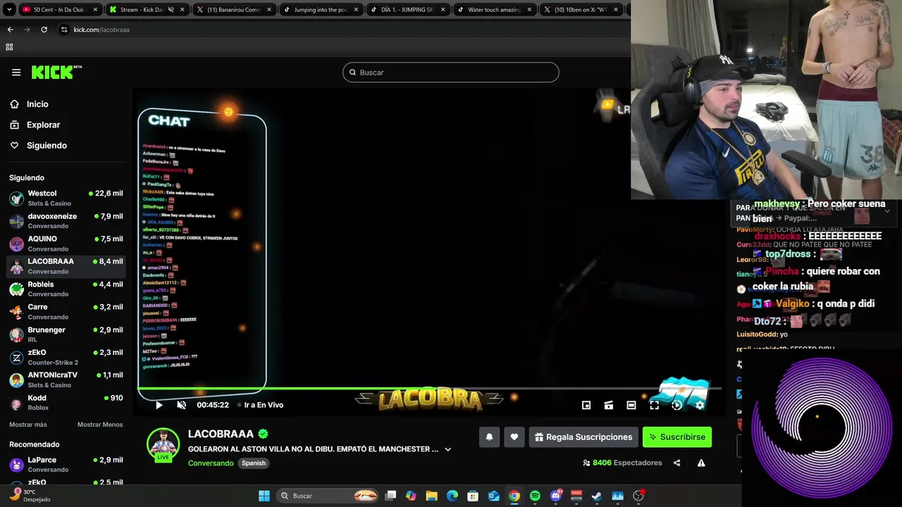Click the Spanish language tag
Screen dimensions: 902x507
tap(254, 463)
